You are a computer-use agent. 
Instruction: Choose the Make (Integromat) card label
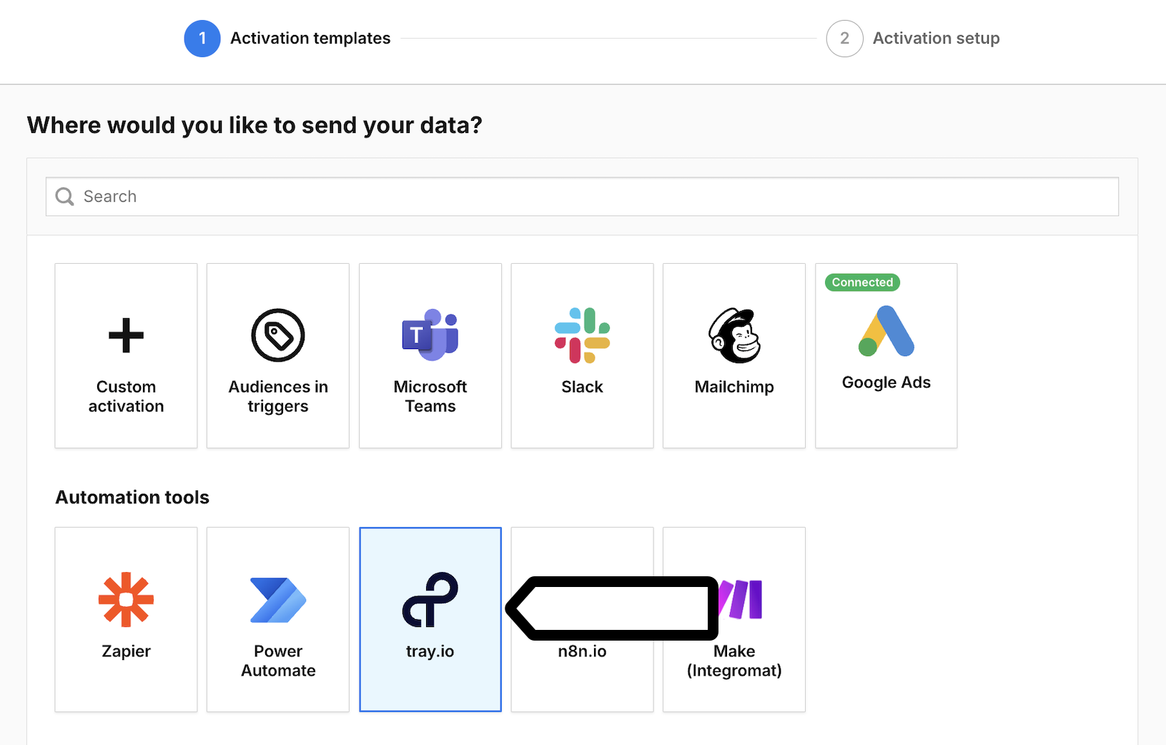[734, 661]
